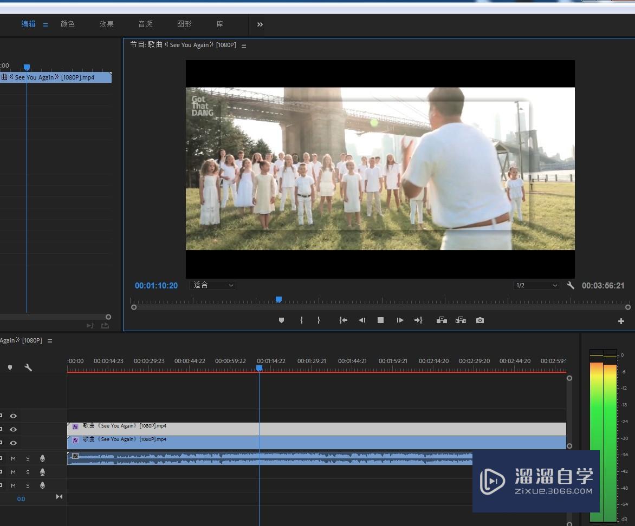Mute the second audio track
The width and height of the screenshot is (635, 526).
click(x=14, y=472)
